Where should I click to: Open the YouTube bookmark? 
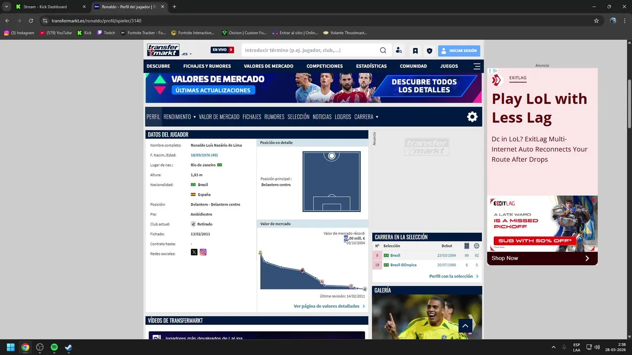56,33
